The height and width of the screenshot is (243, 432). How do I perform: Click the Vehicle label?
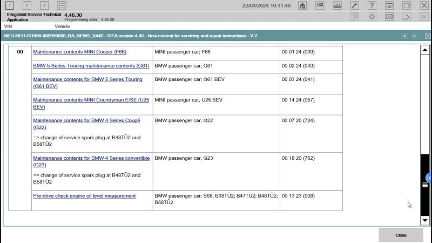coord(62,26)
